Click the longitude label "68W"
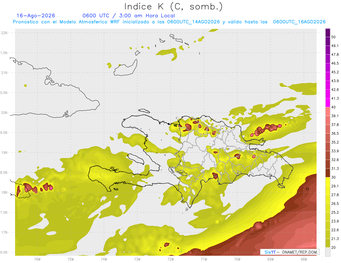The height and width of the screenshot is (263, 341). point(304,259)
